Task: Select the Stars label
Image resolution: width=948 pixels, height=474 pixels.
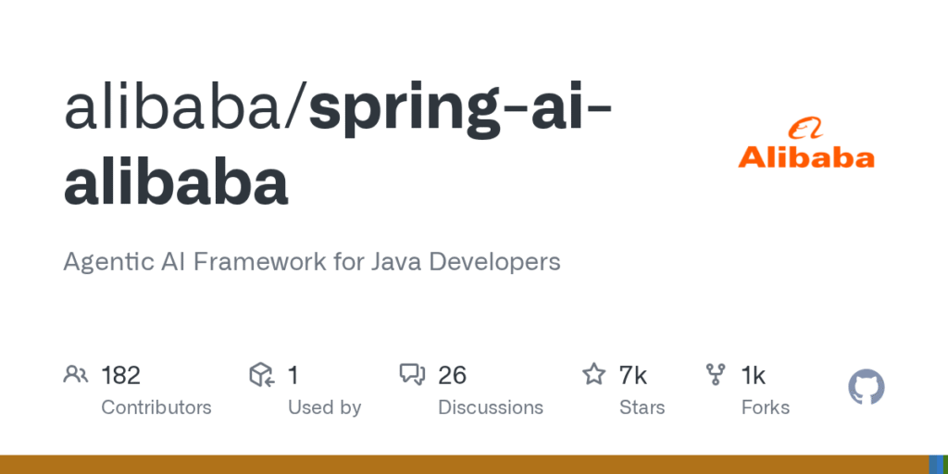Action: click(x=642, y=407)
